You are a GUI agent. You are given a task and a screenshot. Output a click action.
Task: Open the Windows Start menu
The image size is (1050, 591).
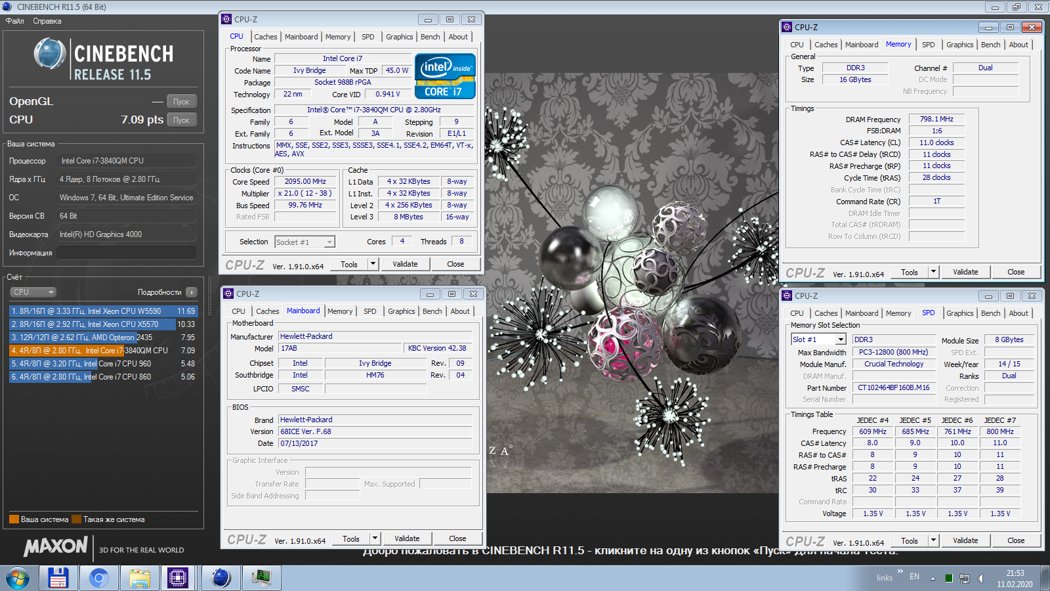[x=18, y=579]
